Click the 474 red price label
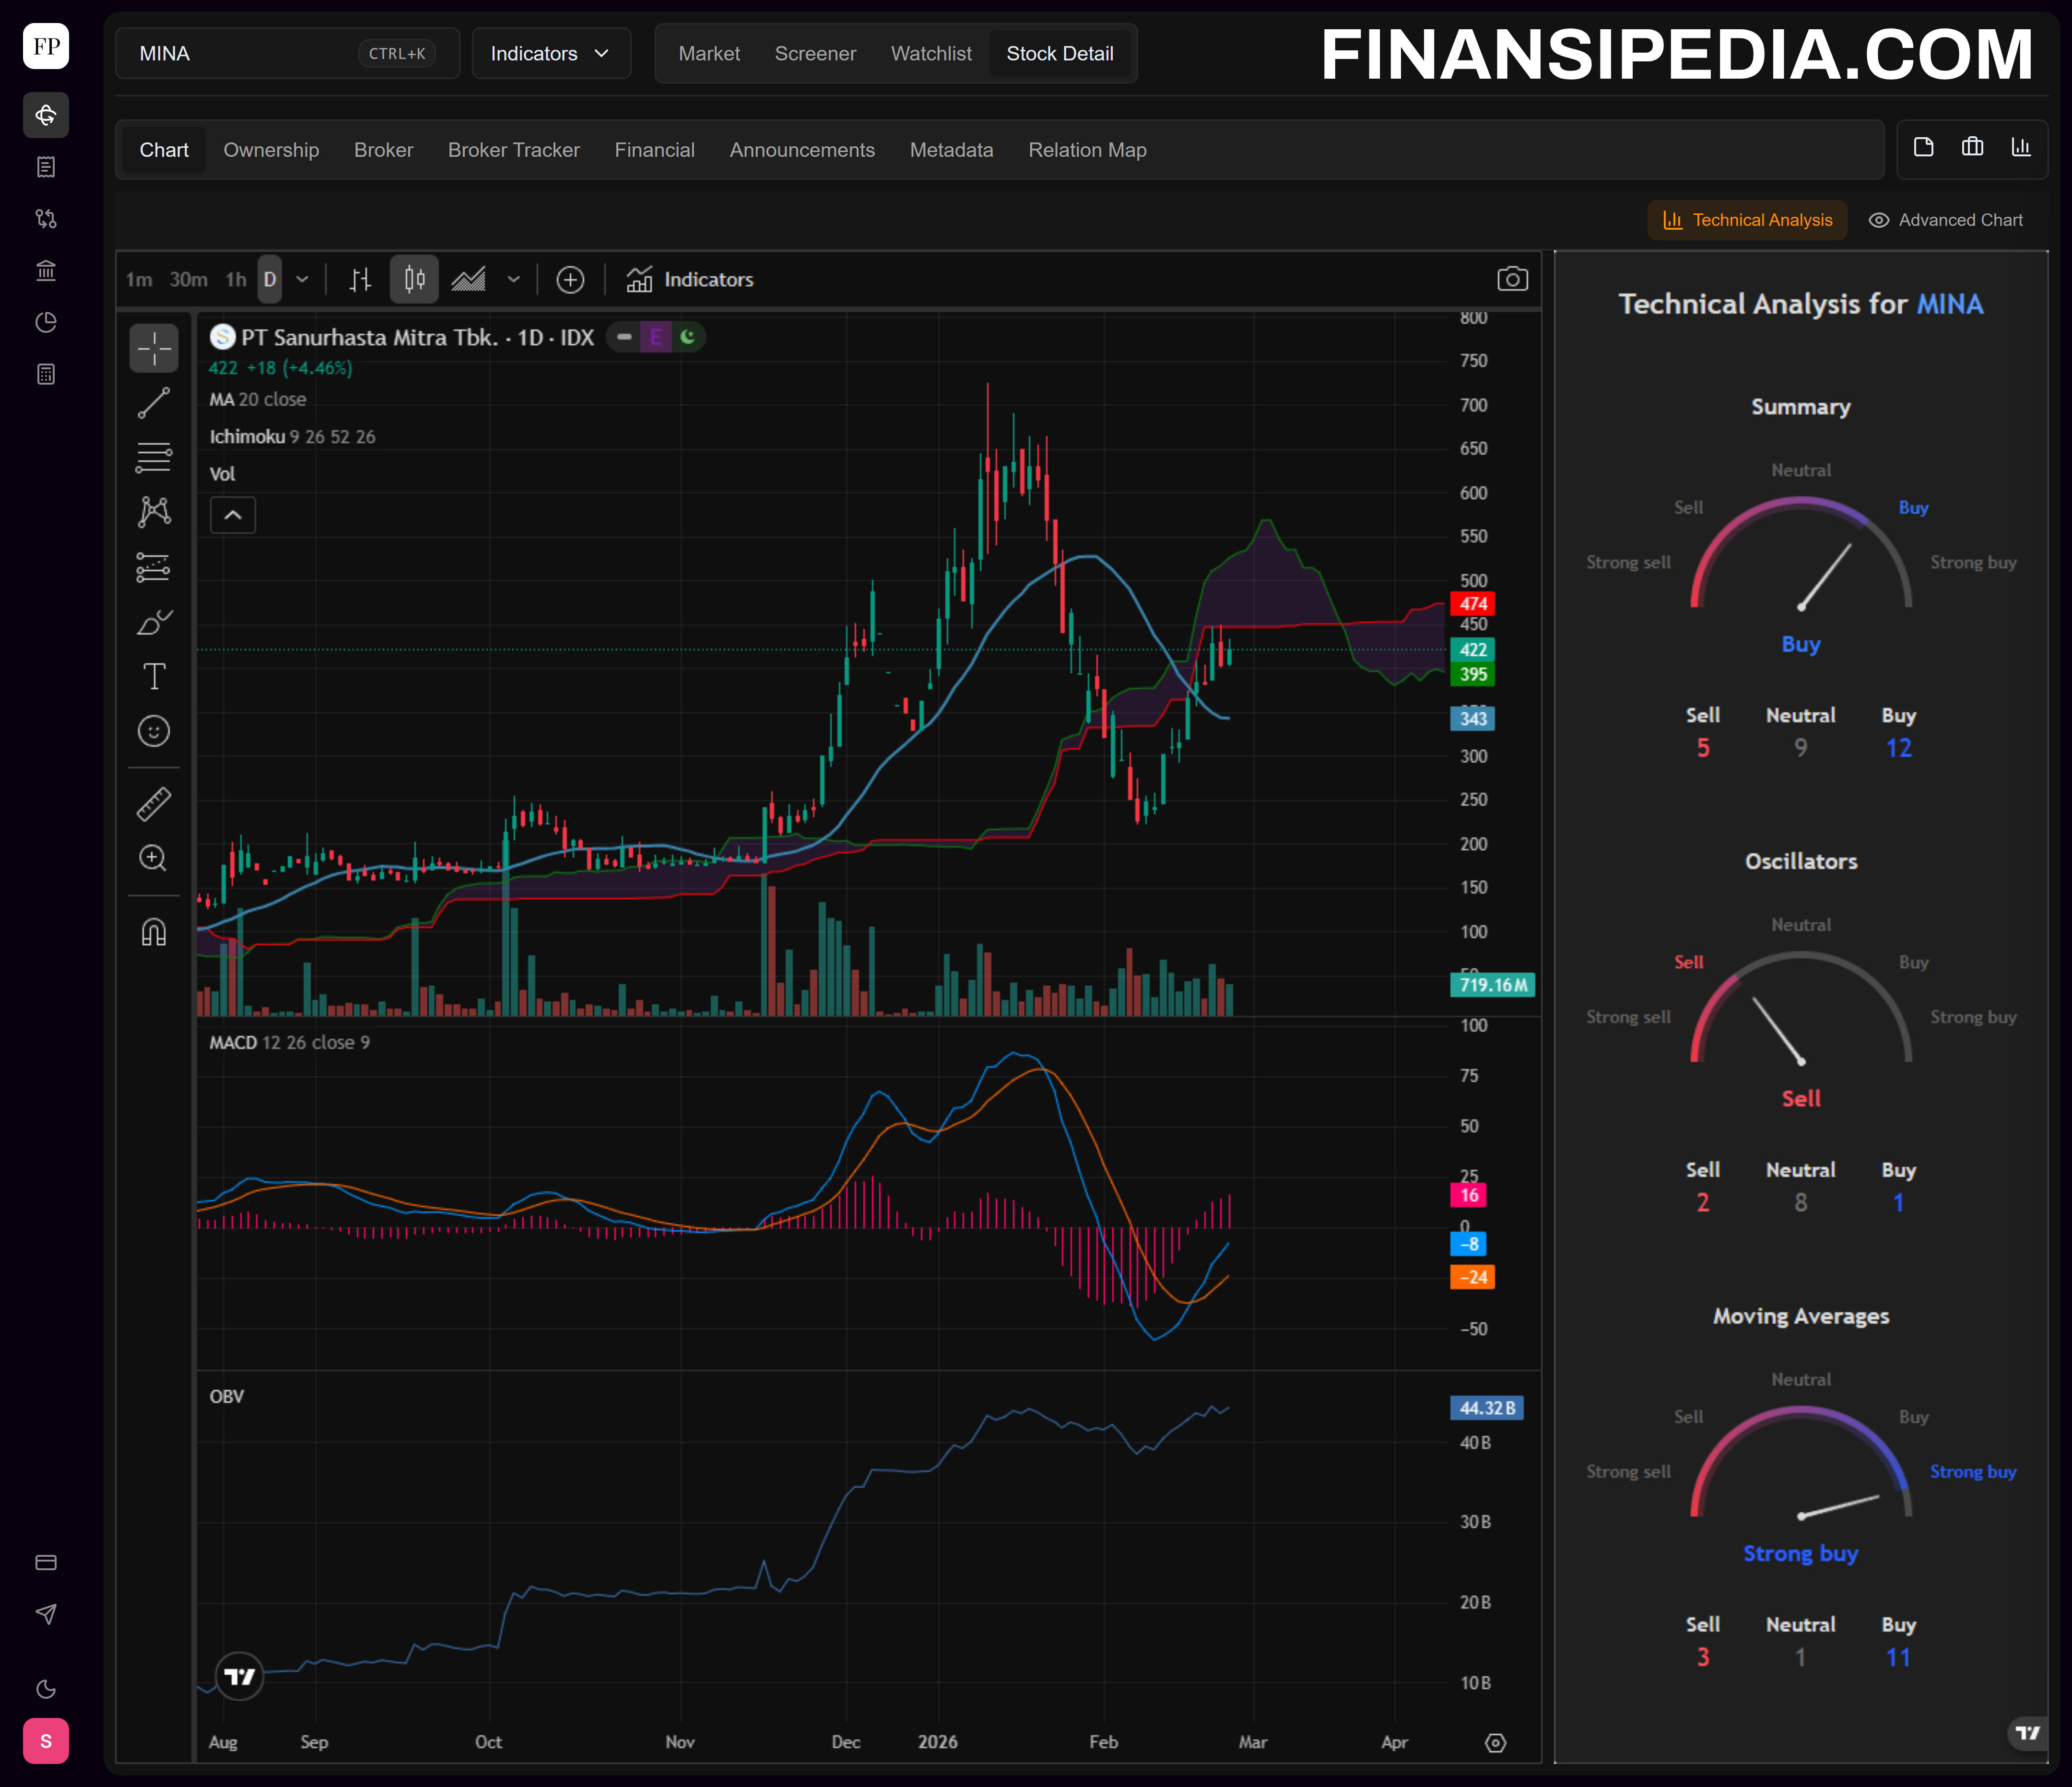The width and height of the screenshot is (2072, 1787). [1472, 604]
